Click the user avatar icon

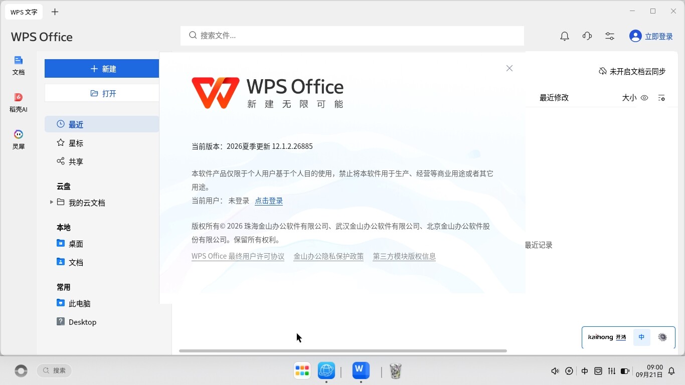point(635,36)
